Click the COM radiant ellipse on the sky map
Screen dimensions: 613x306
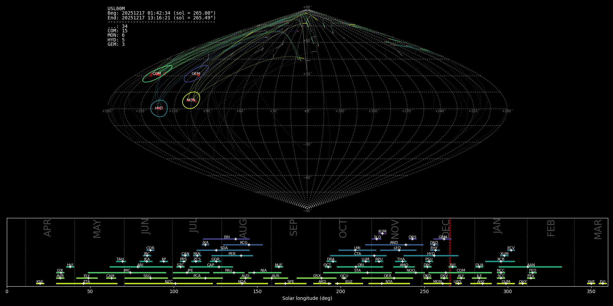click(157, 74)
